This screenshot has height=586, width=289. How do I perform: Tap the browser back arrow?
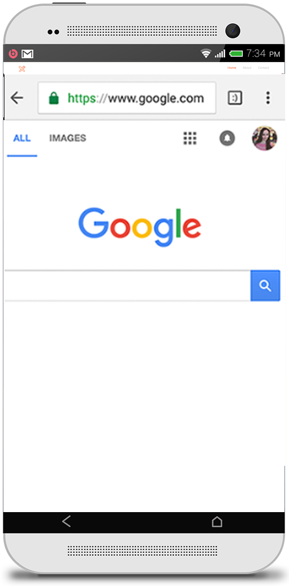pos(16,98)
